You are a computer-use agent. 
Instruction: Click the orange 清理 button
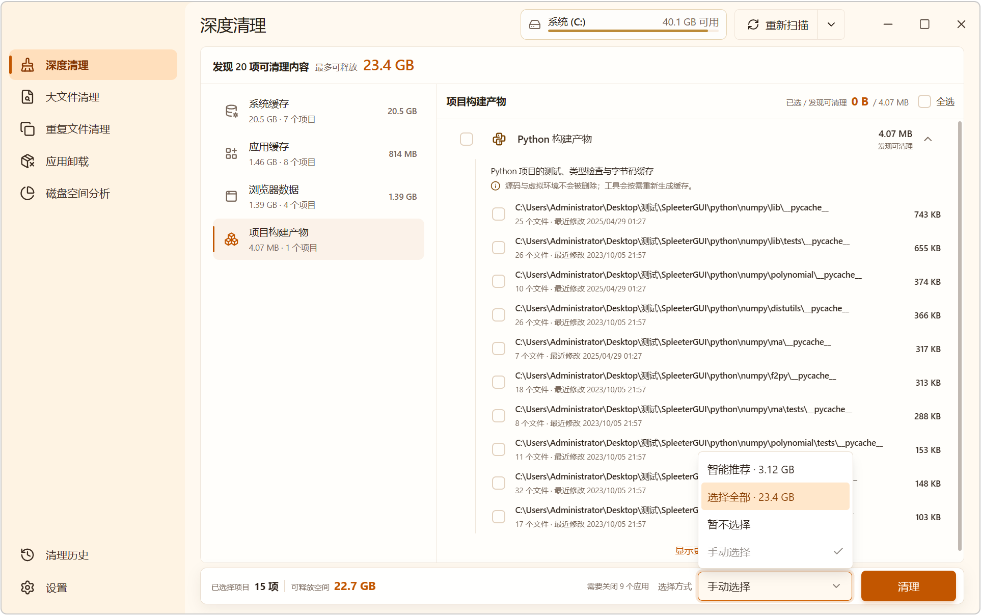[908, 586]
